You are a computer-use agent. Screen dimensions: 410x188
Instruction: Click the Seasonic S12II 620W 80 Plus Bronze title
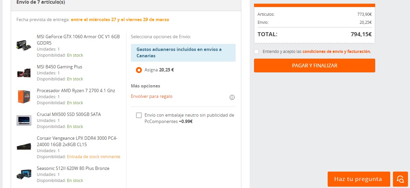73,168
